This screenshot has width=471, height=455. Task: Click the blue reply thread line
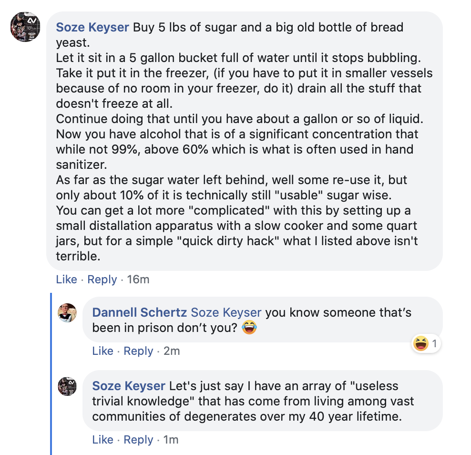pos(51,372)
